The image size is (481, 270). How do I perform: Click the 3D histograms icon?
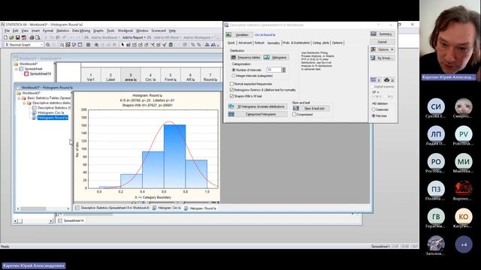click(231, 106)
